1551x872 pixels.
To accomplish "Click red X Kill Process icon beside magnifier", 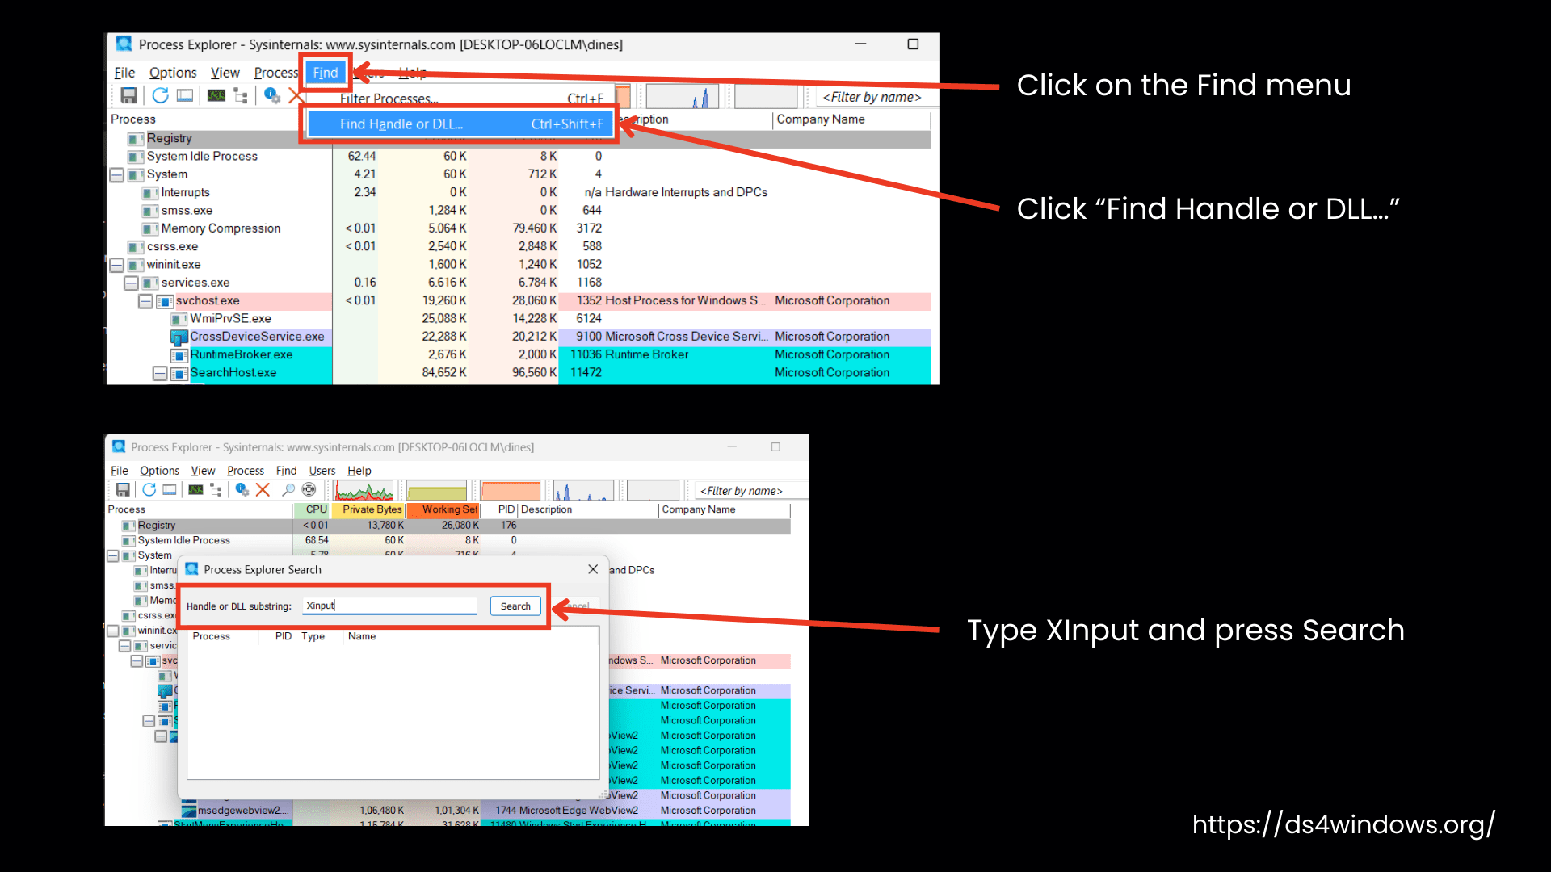I will tap(263, 490).
